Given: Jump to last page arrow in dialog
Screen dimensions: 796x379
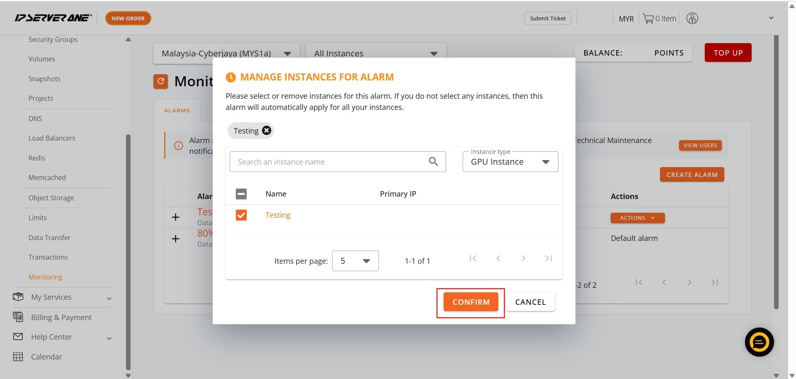Looking at the screenshot, I should [x=548, y=258].
